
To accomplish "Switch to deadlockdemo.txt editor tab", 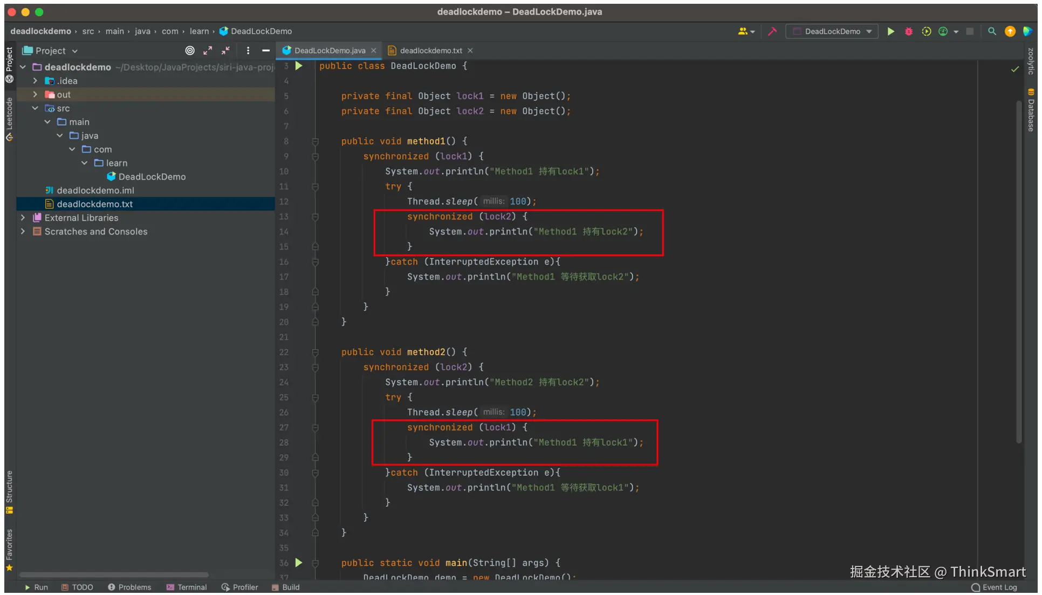I will tap(430, 51).
